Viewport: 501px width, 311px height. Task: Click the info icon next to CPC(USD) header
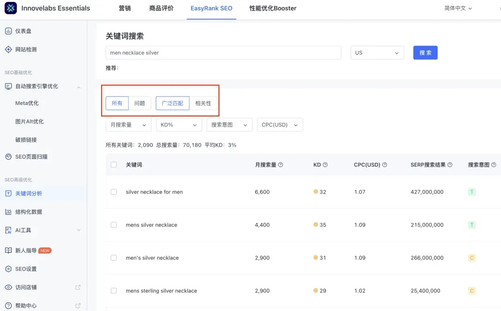pyautogui.click(x=385, y=165)
